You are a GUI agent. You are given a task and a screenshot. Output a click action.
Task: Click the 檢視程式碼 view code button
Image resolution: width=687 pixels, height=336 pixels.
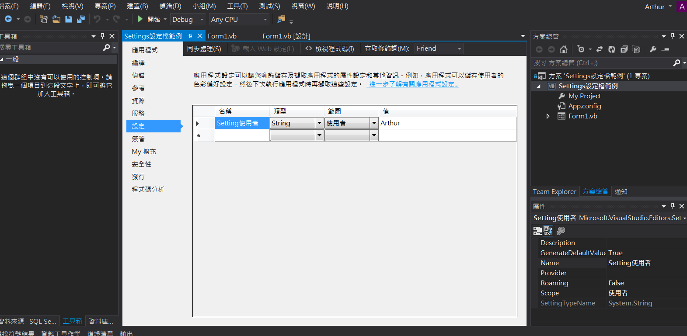point(330,48)
